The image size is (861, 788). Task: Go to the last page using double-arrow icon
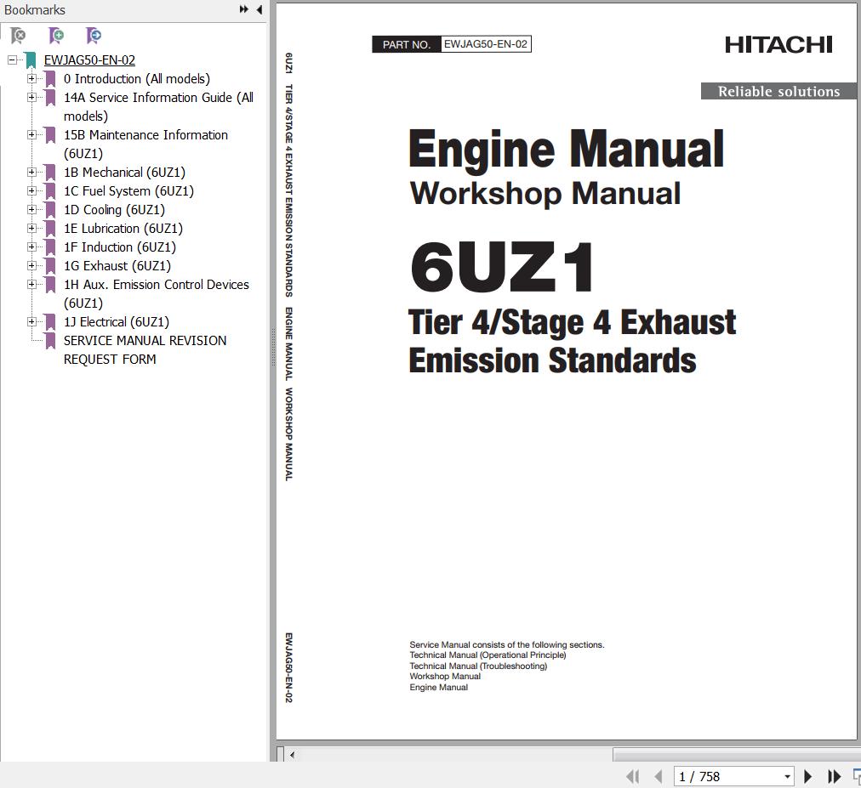pyautogui.click(x=833, y=776)
